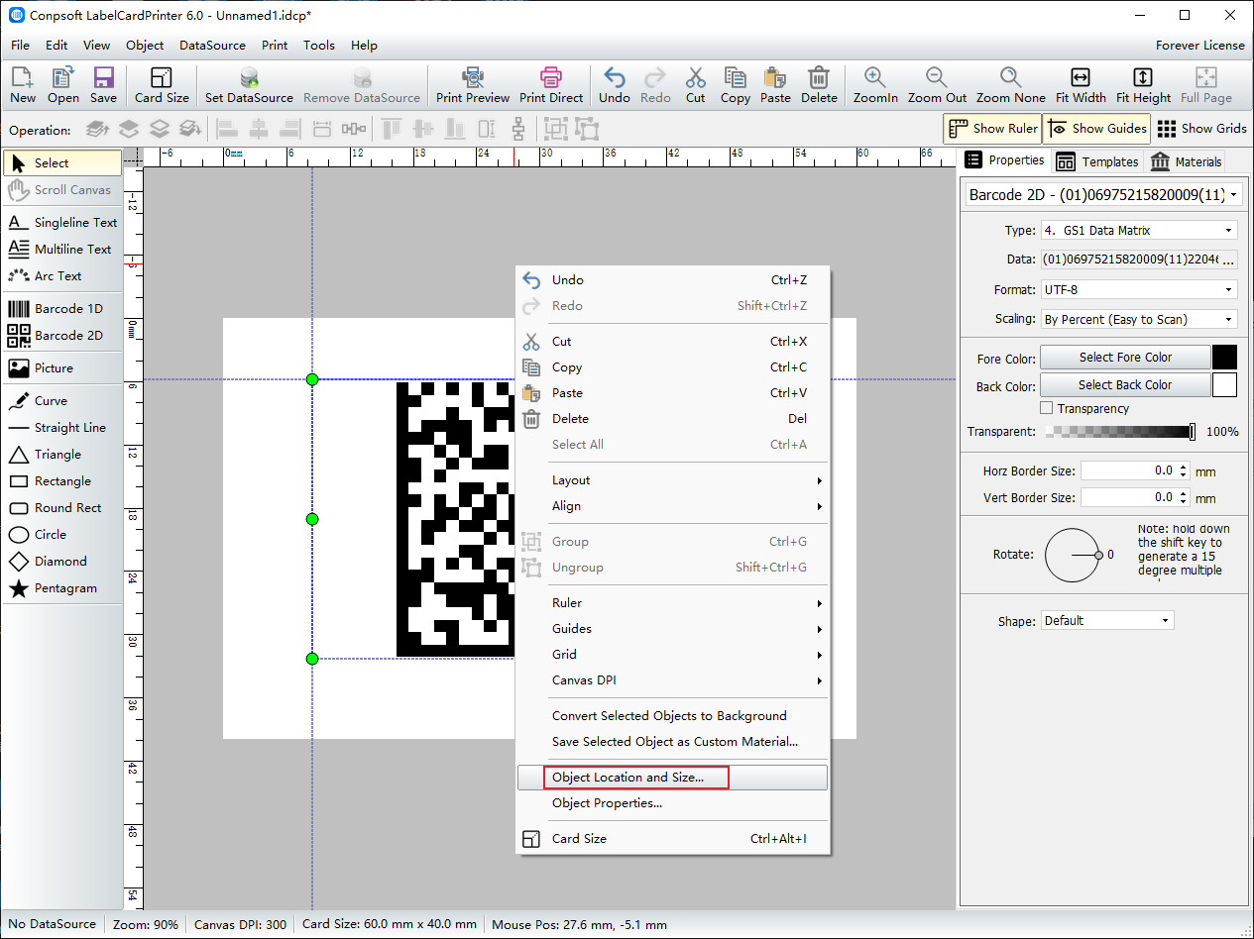Viewport: 1254px width, 939px height.
Task: Select the Singleline Text tool
Action: click(61, 223)
